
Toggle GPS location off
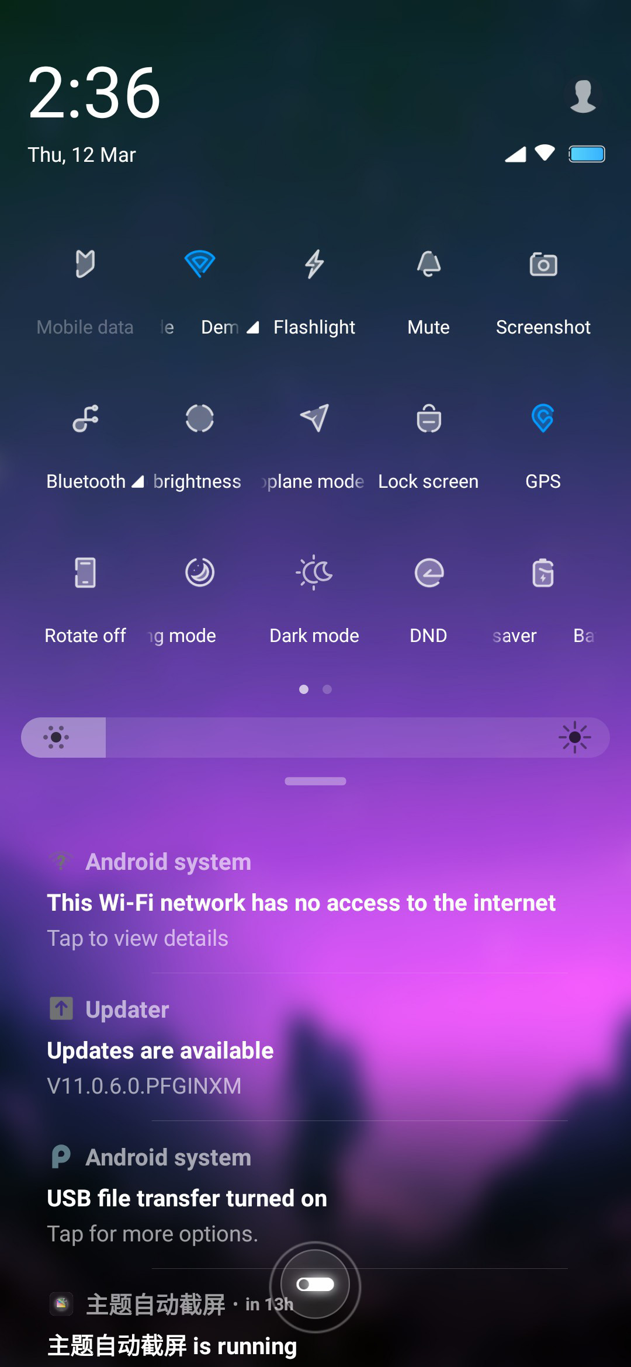point(543,418)
